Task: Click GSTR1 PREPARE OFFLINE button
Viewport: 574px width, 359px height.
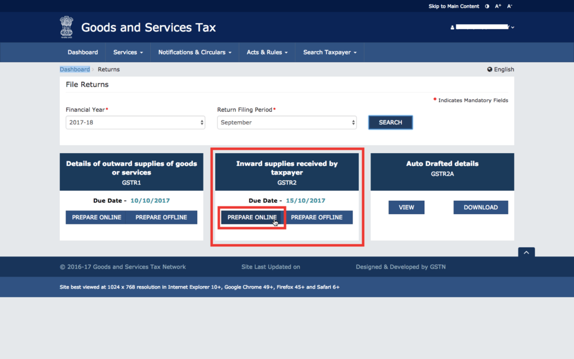Action: [161, 217]
